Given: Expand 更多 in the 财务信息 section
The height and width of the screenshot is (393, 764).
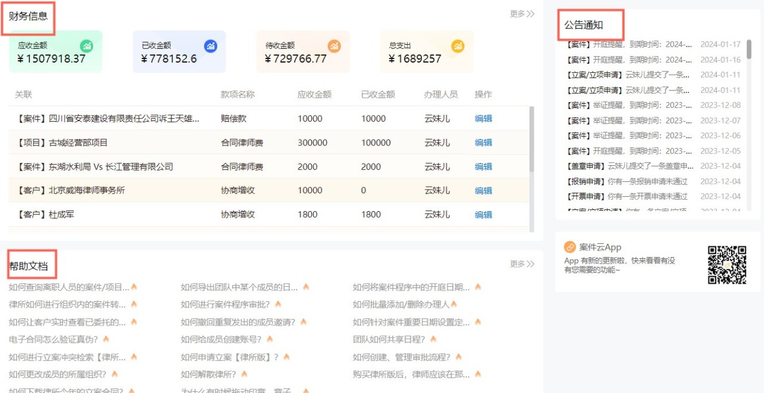Looking at the screenshot, I should [x=522, y=14].
